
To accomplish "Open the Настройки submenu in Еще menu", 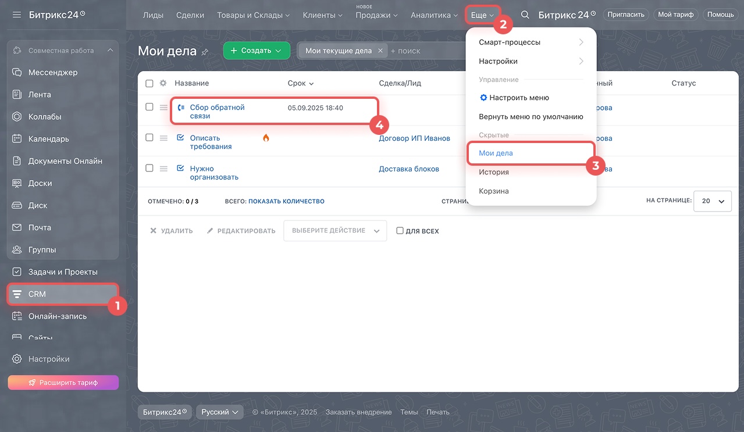I will click(x=531, y=61).
